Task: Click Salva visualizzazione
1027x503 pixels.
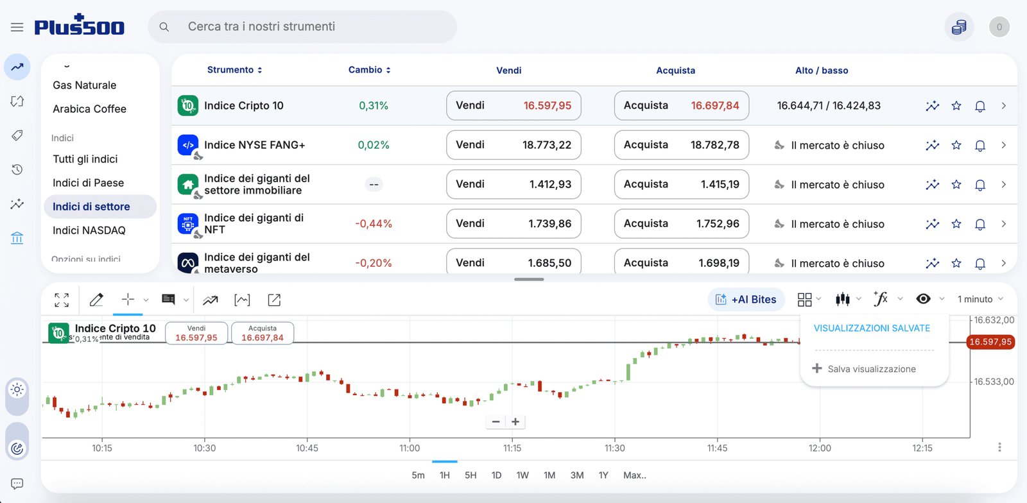Action: pyautogui.click(x=864, y=369)
